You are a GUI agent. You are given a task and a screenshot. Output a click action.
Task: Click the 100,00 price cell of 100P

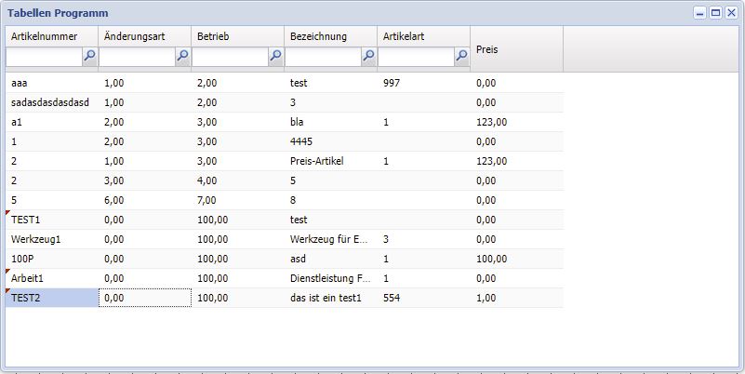click(x=516, y=259)
